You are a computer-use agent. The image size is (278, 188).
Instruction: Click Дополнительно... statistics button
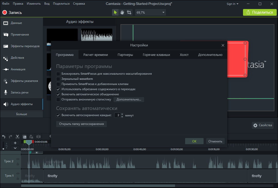pos(129,99)
